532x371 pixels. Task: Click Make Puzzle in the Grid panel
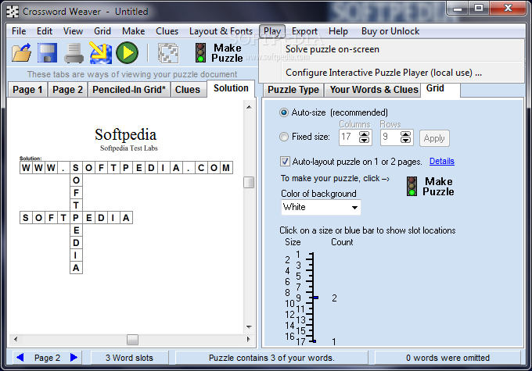[430, 187]
